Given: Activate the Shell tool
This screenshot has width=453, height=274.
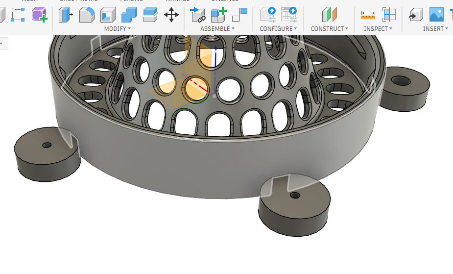Looking at the screenshot, I should pos(108,15).
